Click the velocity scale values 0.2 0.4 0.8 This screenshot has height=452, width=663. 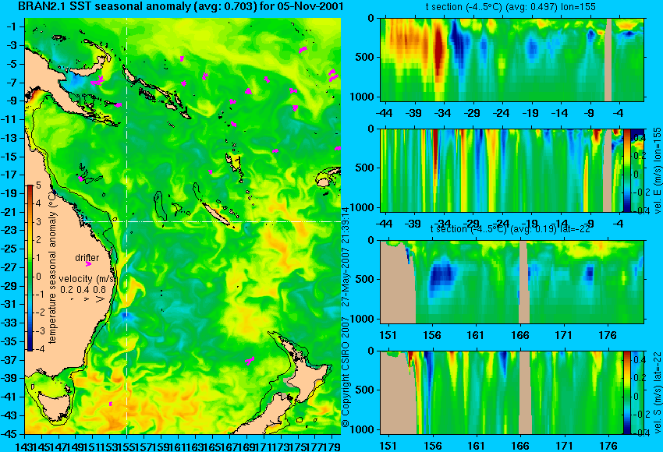tap(83, 290)
